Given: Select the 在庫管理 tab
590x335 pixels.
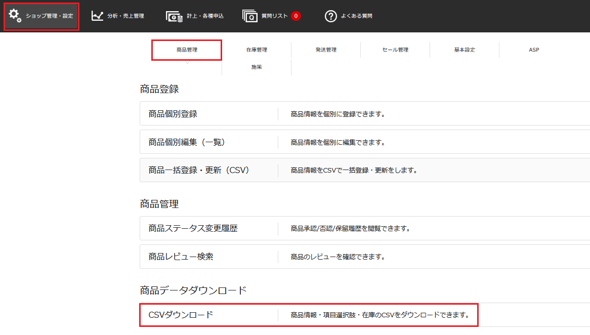Looking at the screenshot, I should (257, 50).
